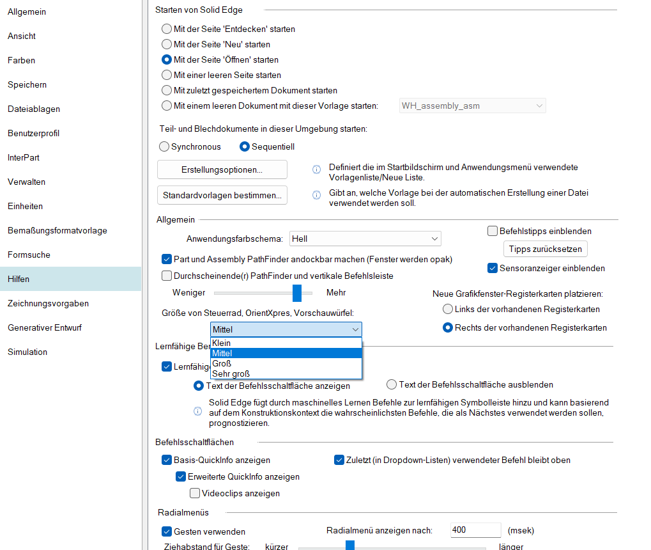Select 'Mit einem leeren Dokument mit dieser Vorlage'
651x550 pixels.
tap(167, 106)
